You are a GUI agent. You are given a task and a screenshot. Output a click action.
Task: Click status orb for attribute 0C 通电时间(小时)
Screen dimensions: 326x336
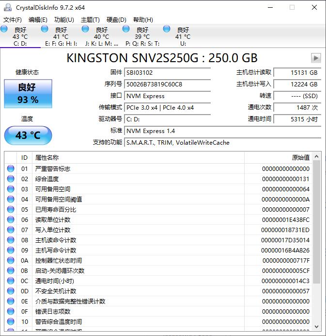click(x=11, y=281)
